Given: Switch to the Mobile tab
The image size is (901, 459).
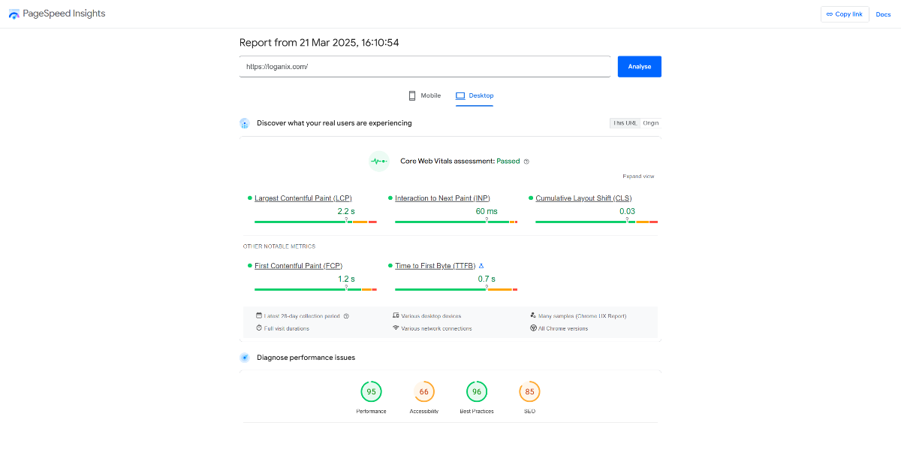Looking at the screenshot, I should click(424, 95).
